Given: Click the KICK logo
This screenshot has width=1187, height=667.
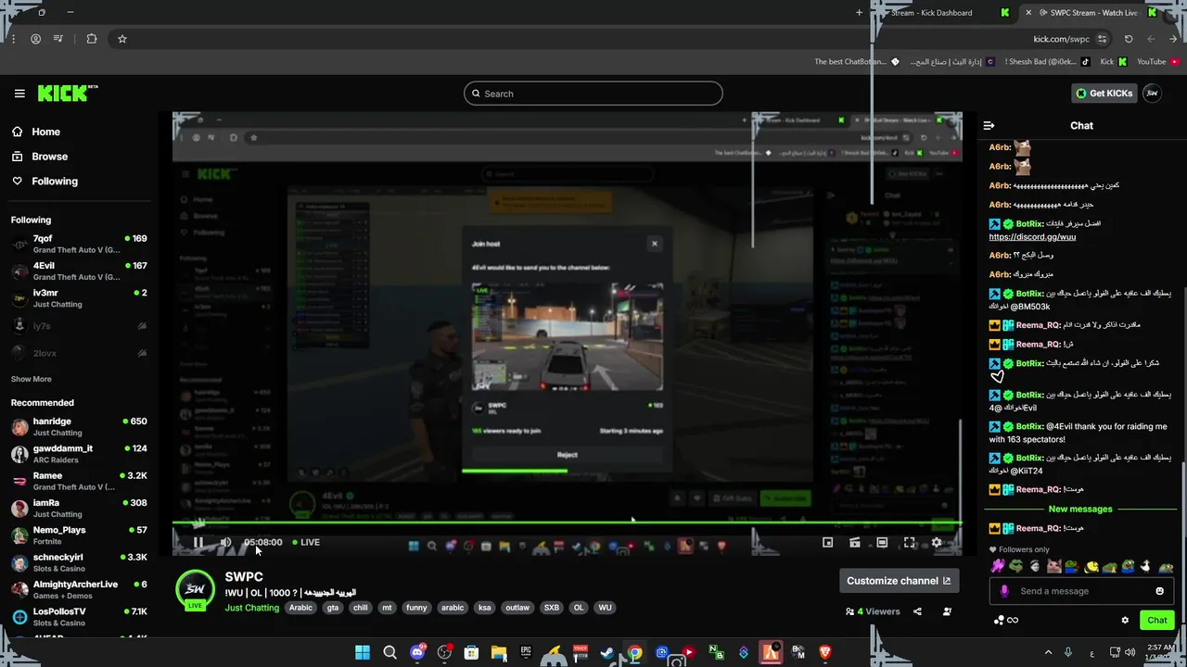Looking at the screenshot, I should click(68, 93).
